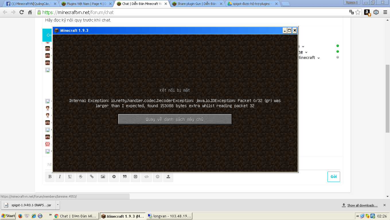The height and width of the screenshot is (220, 390).
Task: Close the Plugins Việt Nam tab
Action: pyautogui.click(x=110, y=4)
